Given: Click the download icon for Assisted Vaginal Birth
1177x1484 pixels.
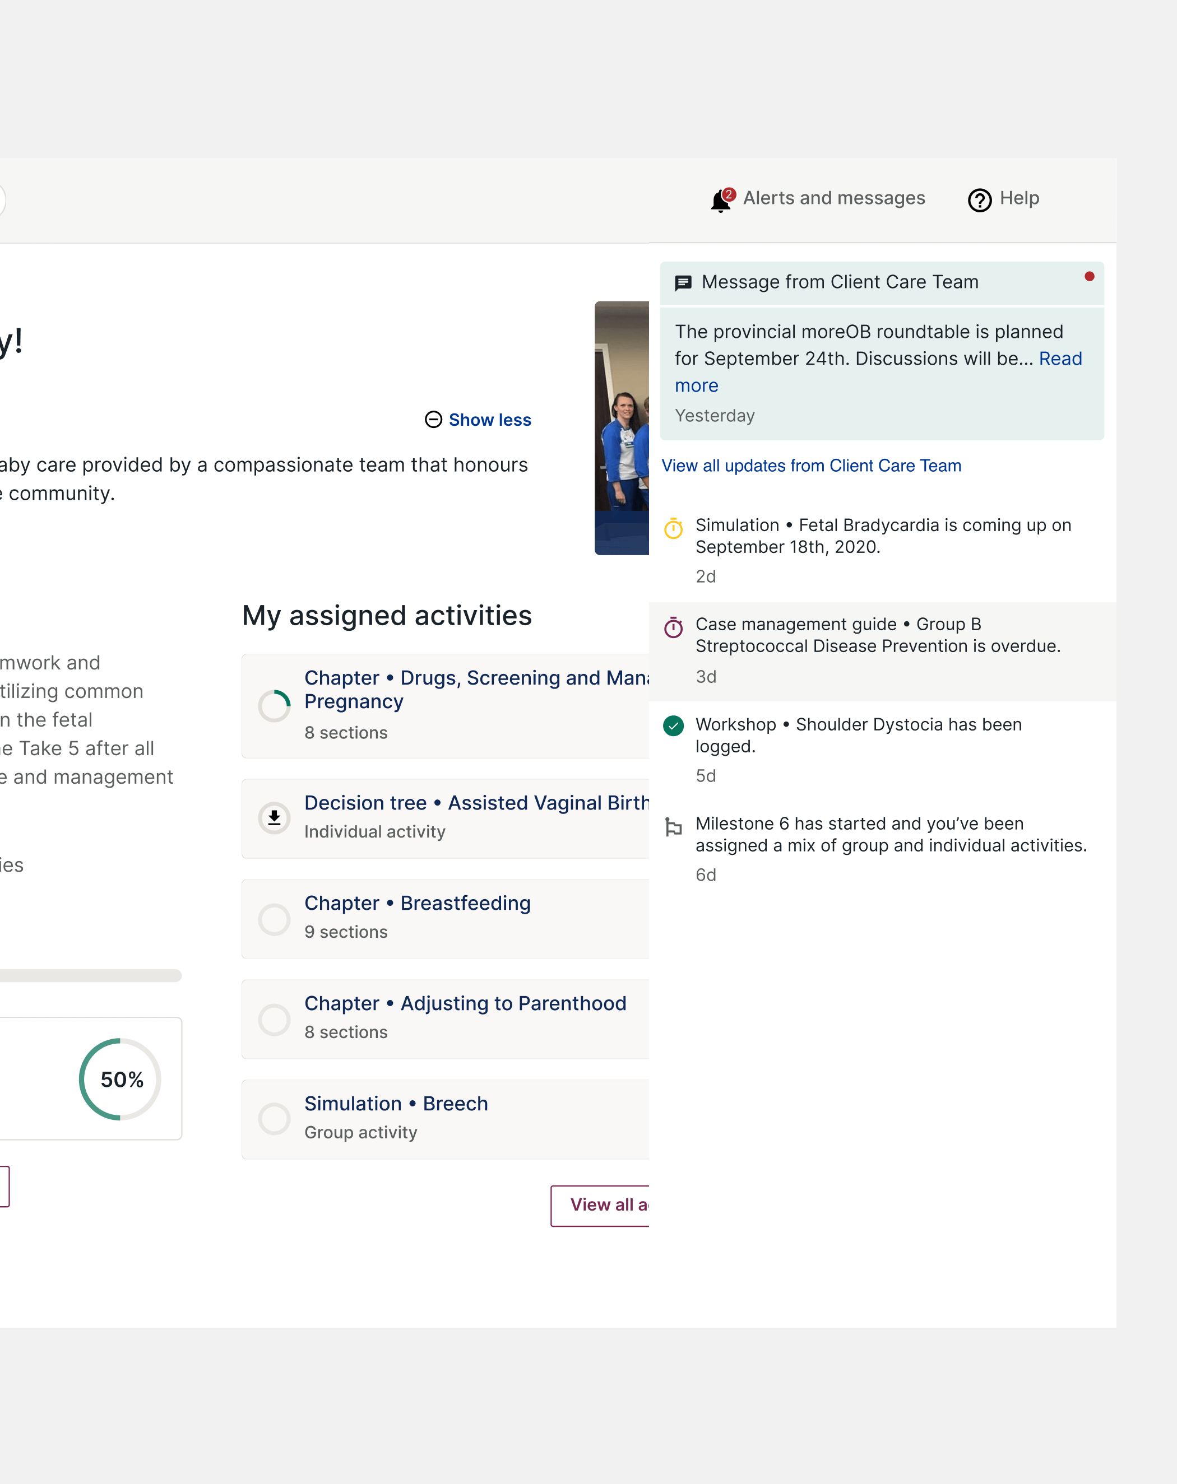Looking at the screenshot, I should pos(274,818).
